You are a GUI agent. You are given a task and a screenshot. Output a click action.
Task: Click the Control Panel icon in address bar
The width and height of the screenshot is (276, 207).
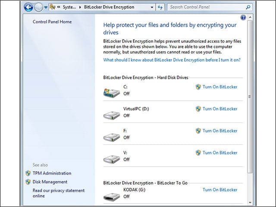53,7
